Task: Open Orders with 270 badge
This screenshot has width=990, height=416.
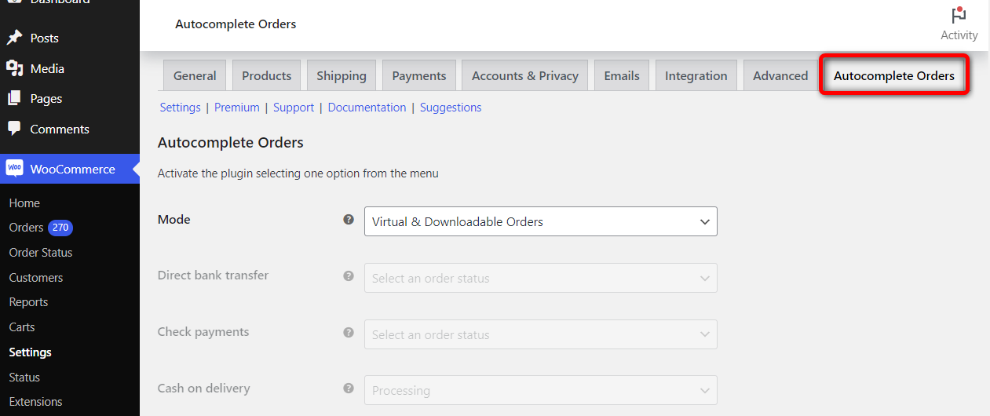Action: click(41, 228)
